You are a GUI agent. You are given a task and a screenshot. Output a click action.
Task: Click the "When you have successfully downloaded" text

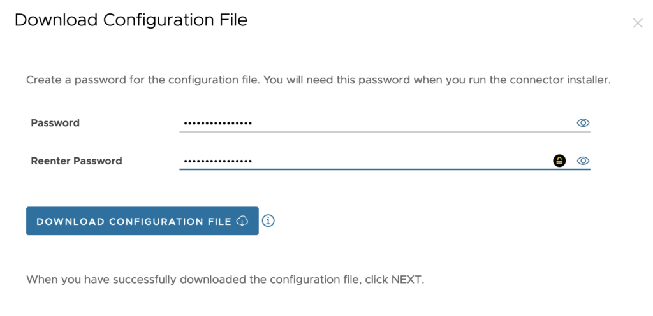click(128, 280)
